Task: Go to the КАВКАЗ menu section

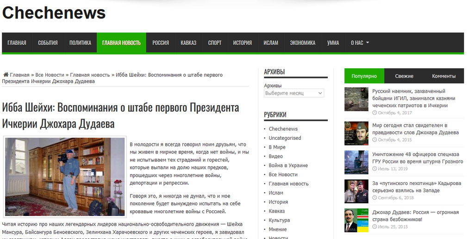Action: [x=188, y=43]
